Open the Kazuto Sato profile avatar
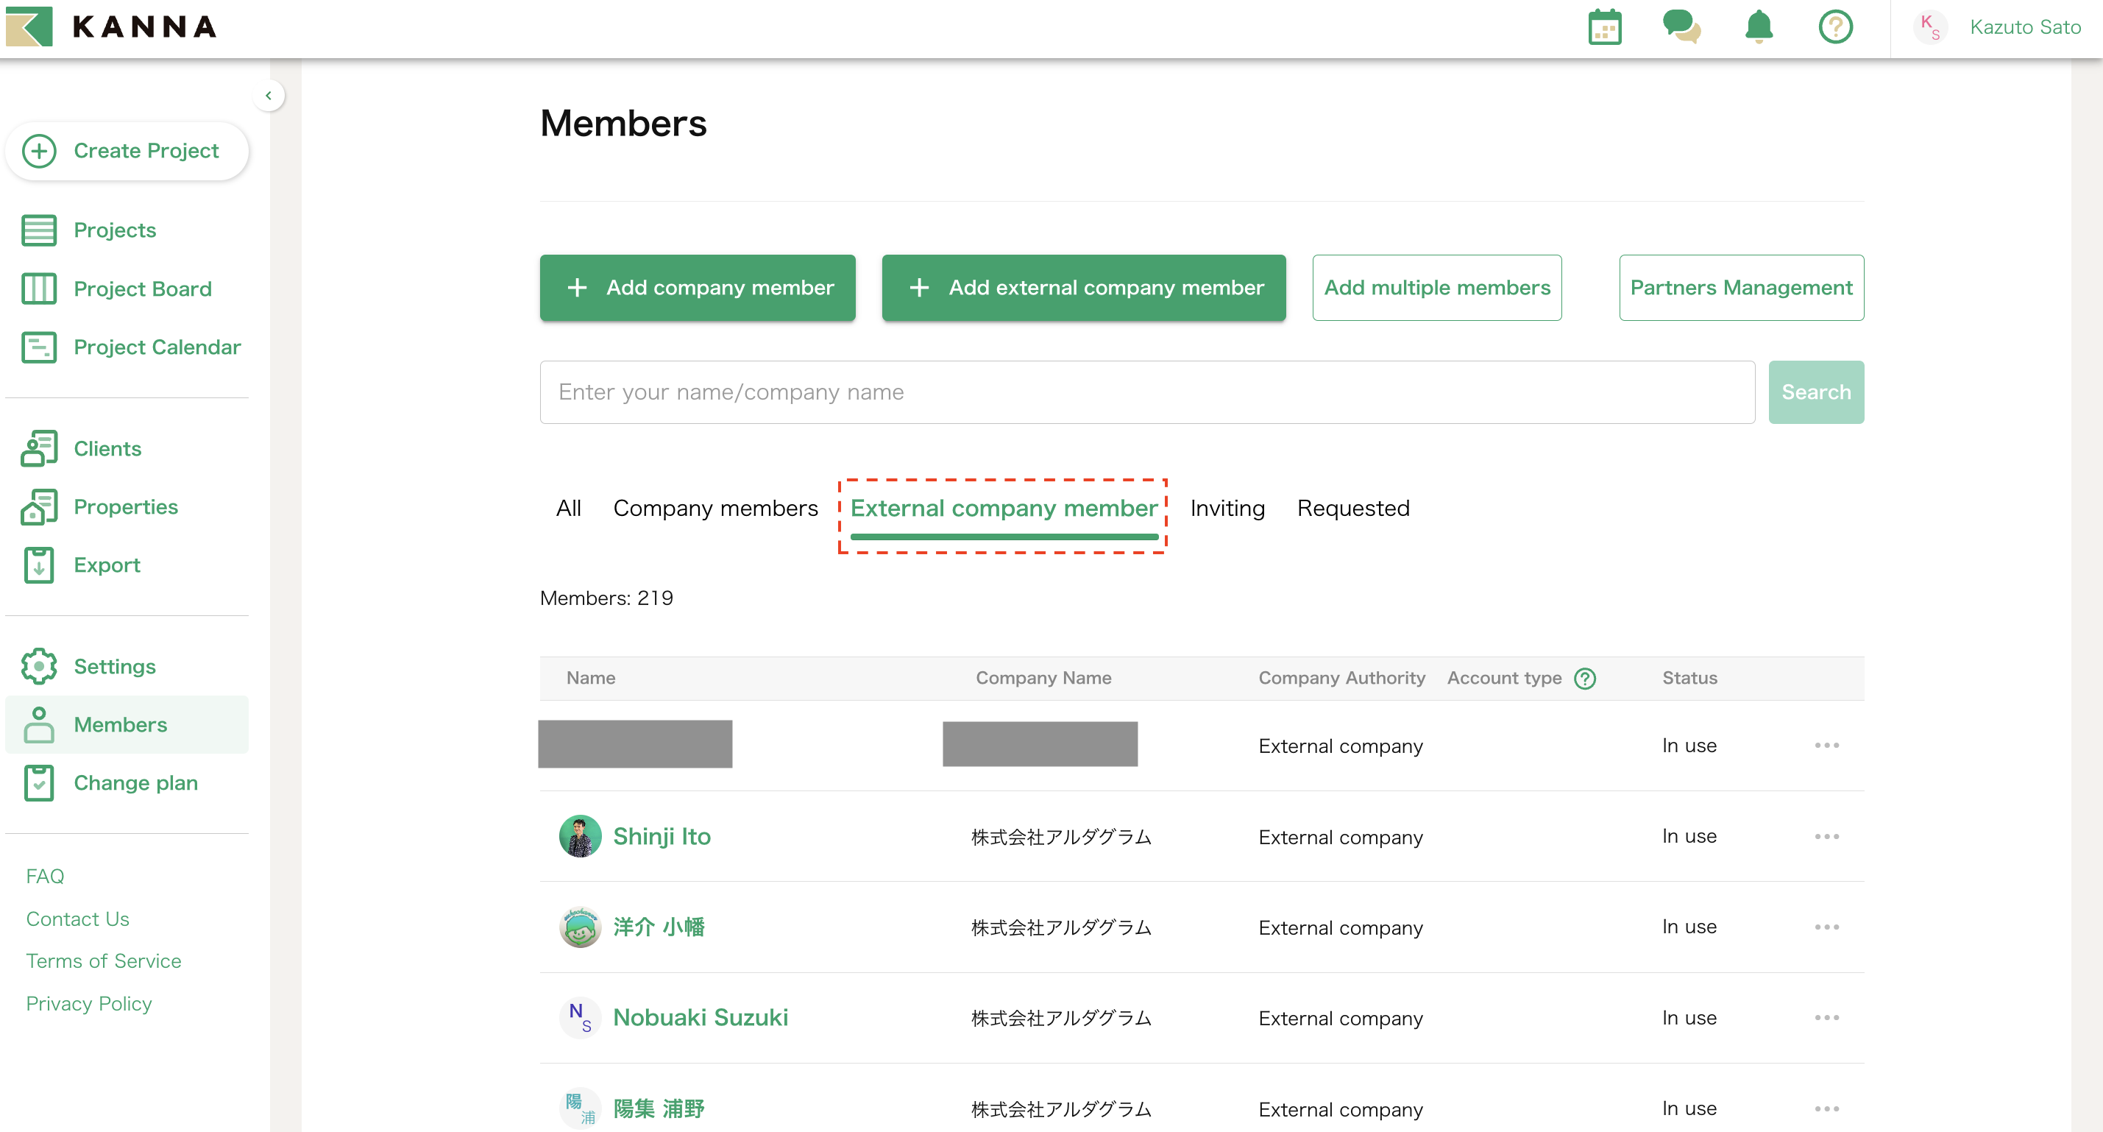 [x=1931, y=27]
